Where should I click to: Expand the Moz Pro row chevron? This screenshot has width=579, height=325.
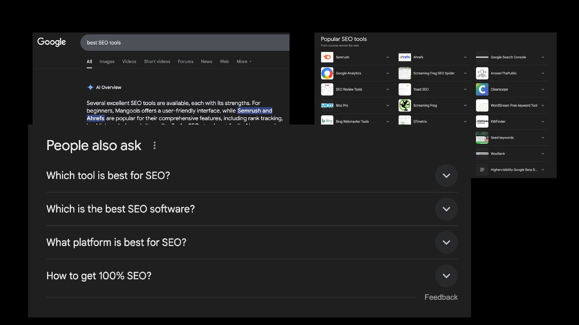(388, 105)
